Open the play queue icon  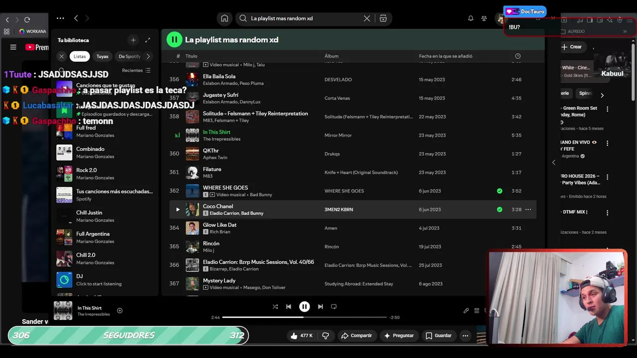click(x=477, y=311)
